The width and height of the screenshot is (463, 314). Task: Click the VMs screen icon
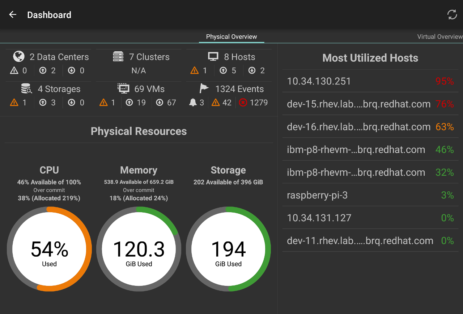tap(123, 89)
